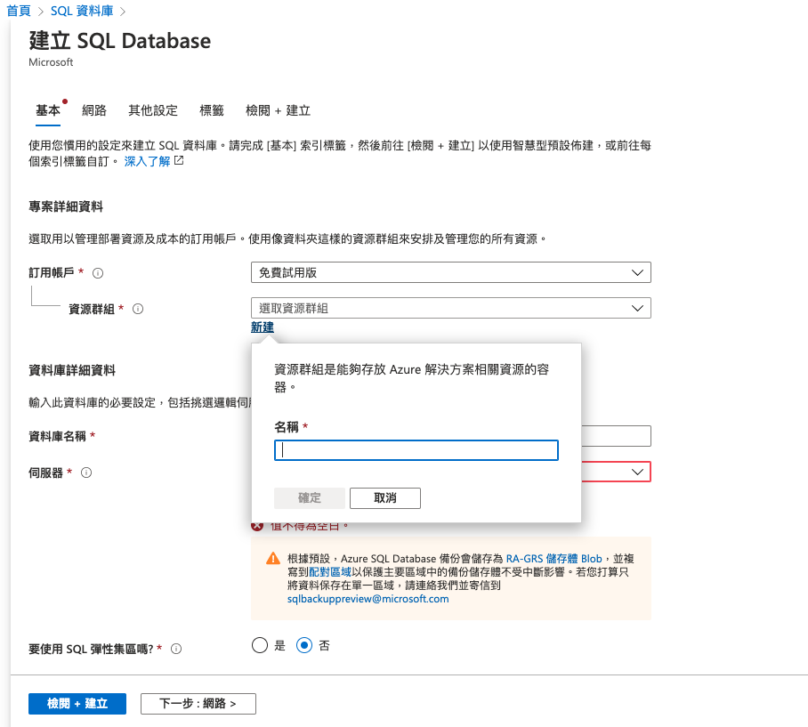
Task: Open the 配對區域 link
Action: 330,572
